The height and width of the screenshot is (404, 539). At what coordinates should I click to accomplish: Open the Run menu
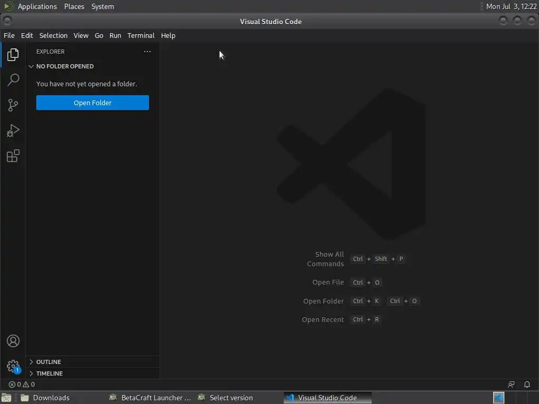[x=115, y=35]
